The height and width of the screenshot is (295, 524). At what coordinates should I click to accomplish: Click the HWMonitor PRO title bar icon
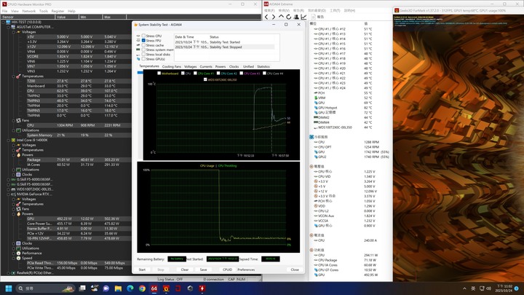tap(4, 4)
